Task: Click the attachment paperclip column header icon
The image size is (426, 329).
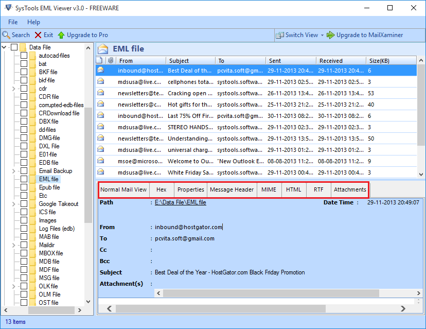Action: 111,60
